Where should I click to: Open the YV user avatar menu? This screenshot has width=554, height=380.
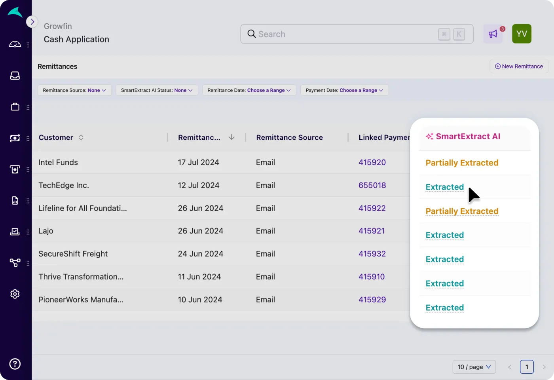click(x=522, y=34)
